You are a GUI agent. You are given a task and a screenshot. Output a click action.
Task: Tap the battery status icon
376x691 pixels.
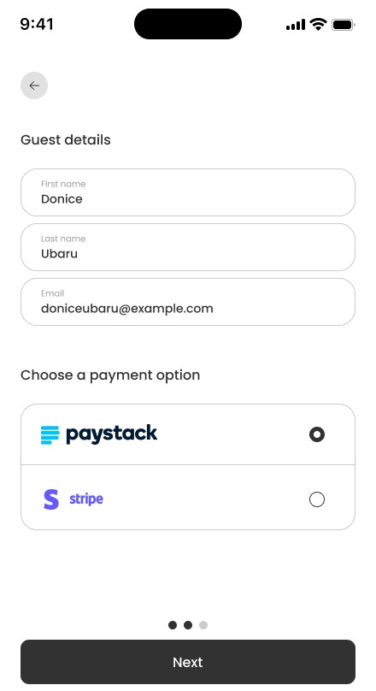coord(344,25)
